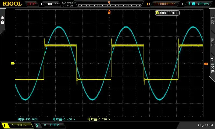Image resolution: width=215 pixels, height=129 pixels.
Task: Open the 垂直 vertical menu tab
Action: pyautogui.click(x=3, y=20)
